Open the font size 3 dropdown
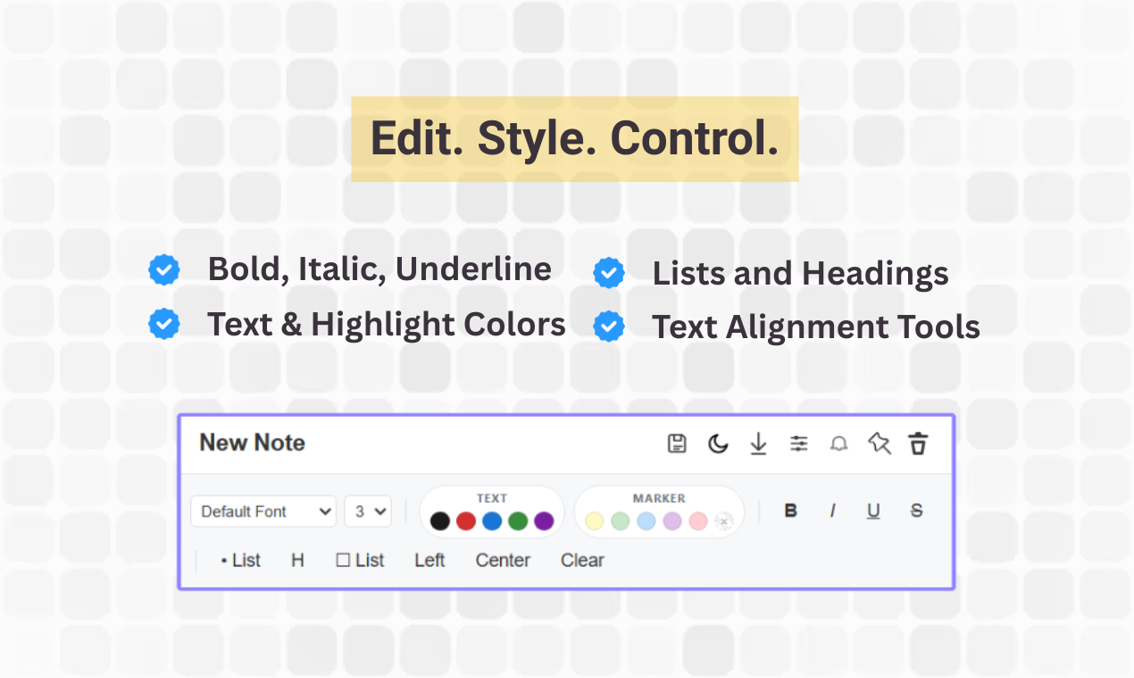The height and width of the screenshot is (678, 1134). pyautogui.click(x=367, y=511)
